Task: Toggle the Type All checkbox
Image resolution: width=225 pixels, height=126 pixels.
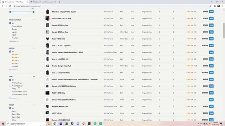Action: (x=10, y=80)
